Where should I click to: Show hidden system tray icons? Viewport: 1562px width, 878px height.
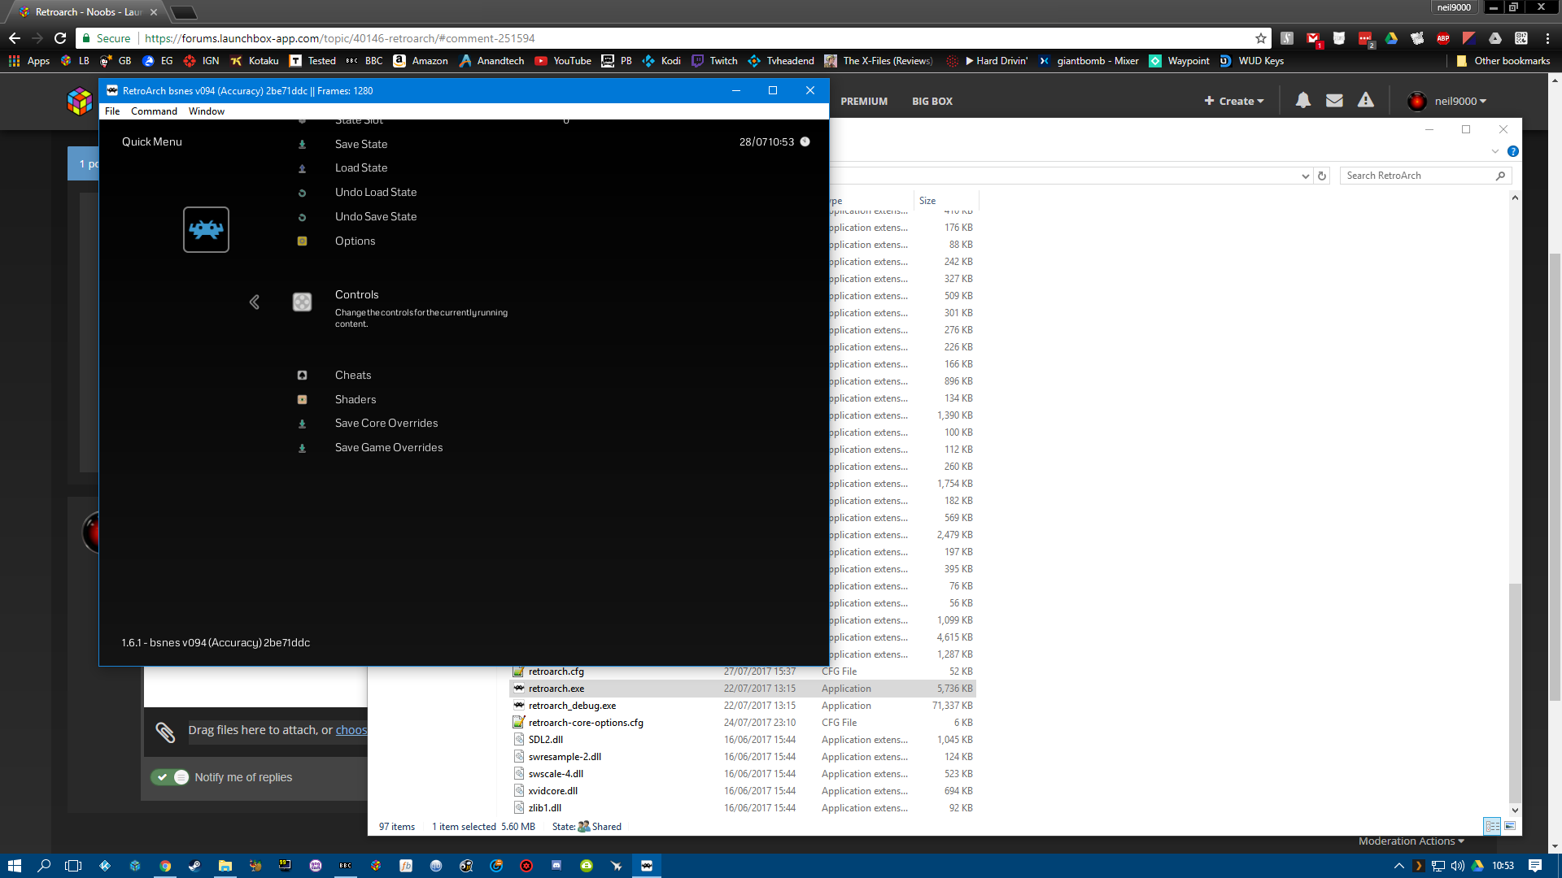pyautogui.click(x=1398, y=866)
